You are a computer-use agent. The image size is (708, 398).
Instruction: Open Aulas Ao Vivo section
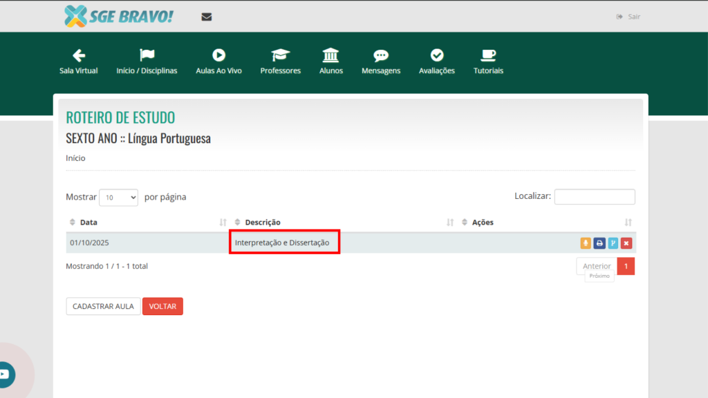[x=218, y=61]
